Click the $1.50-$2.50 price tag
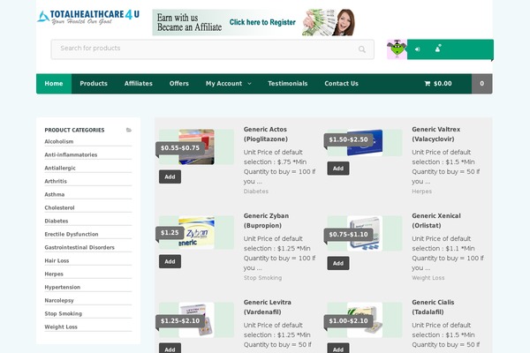 (x=349, y=139)
